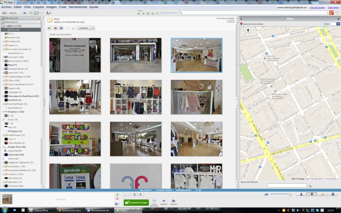Viewport: 341px width, 213px height.
Task: Switch to tree folder view
Action: [36, 13]
